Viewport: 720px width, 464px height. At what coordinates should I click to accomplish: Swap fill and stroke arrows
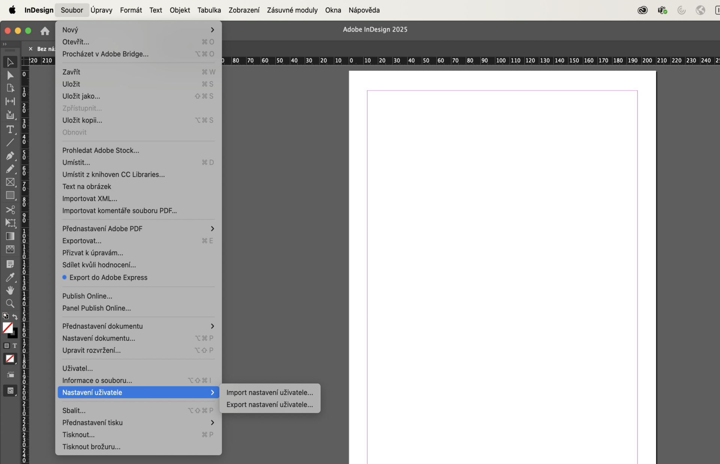[x=15, y=317]
